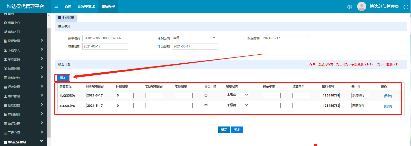Click the 单证管理 document icon

(5, 124)
